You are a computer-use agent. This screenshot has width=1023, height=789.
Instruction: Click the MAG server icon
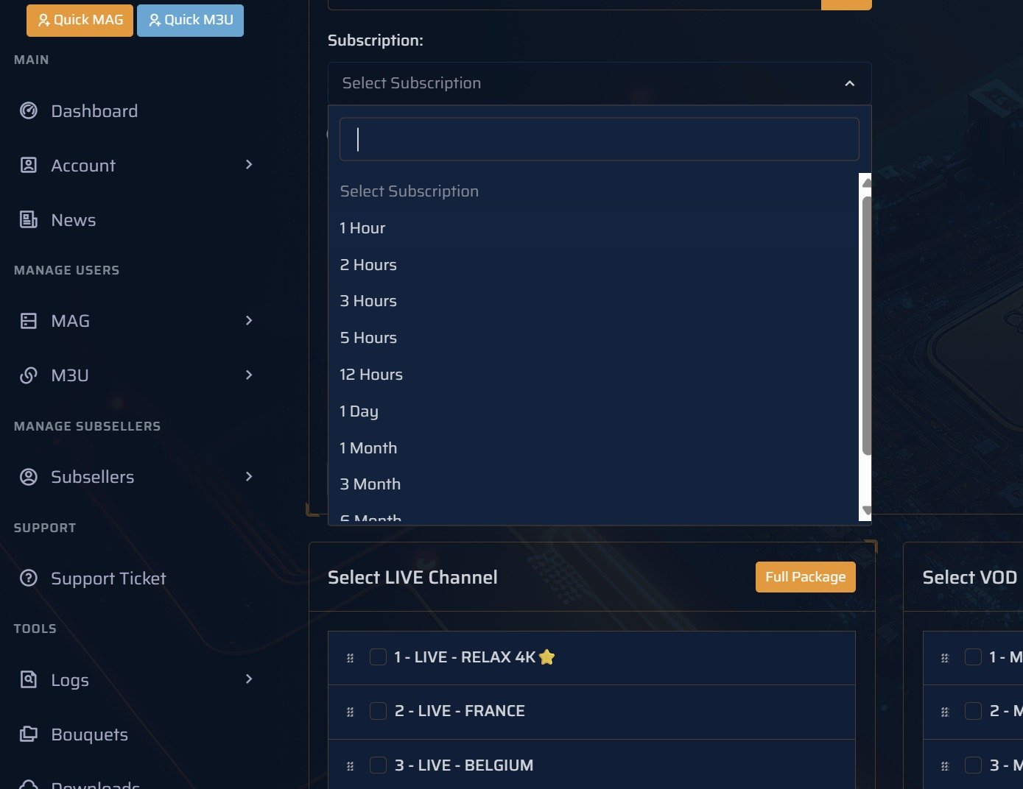click(29, 321)
